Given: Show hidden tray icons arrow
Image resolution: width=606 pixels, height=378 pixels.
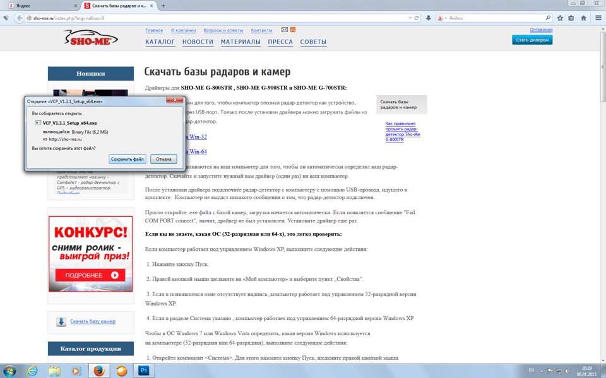Looking at the screenshot, I should coord(542,371).
